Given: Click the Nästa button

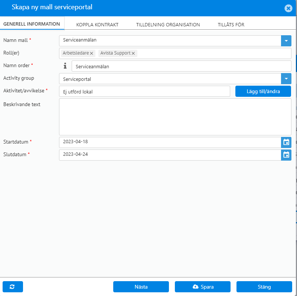Looking at the screenshot, I should [x=141, y=287].
